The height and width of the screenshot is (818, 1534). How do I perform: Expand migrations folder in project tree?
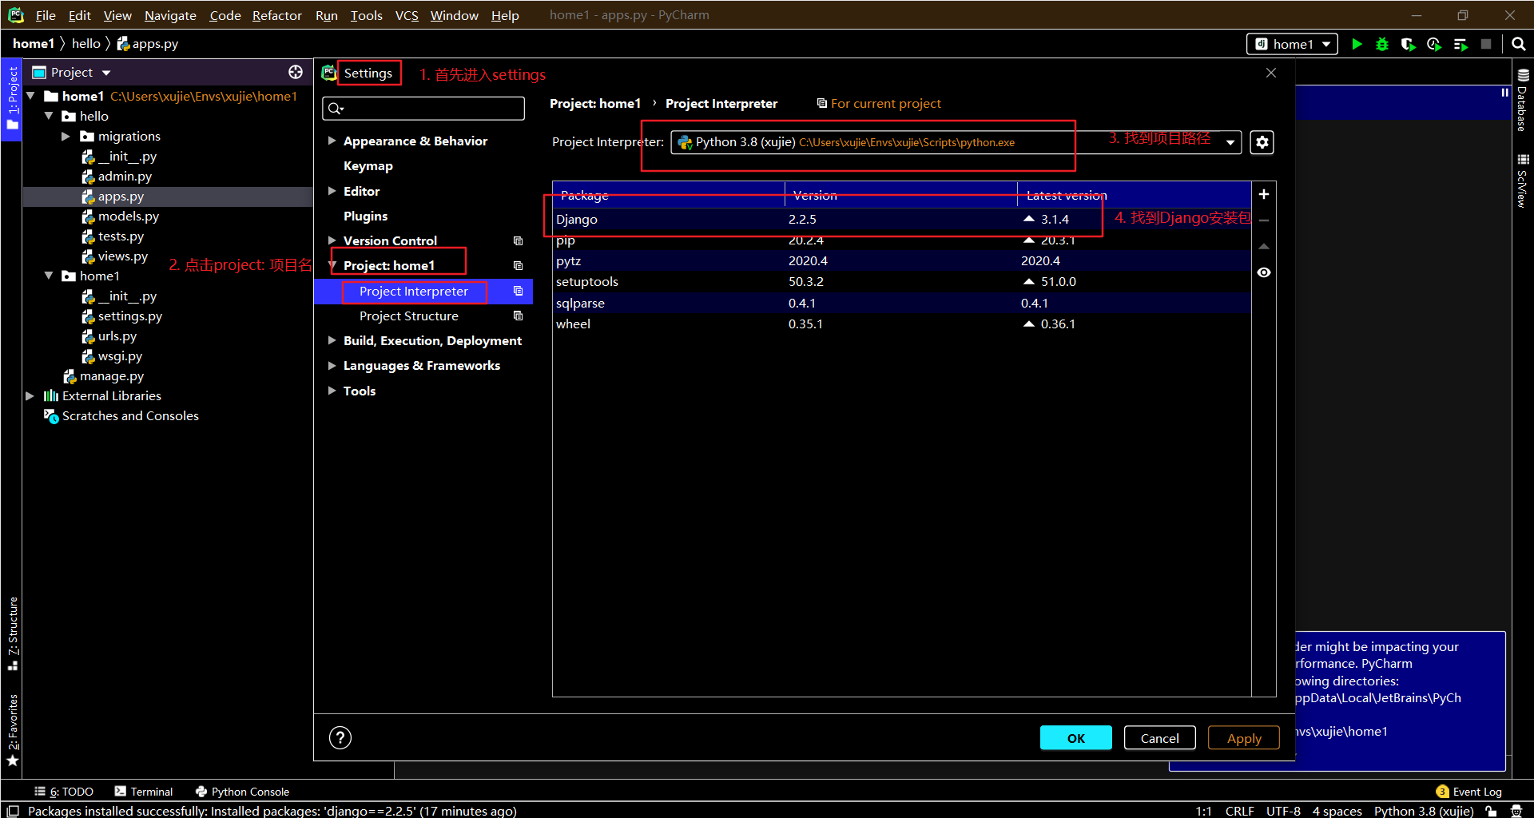(x=66, y=137)
